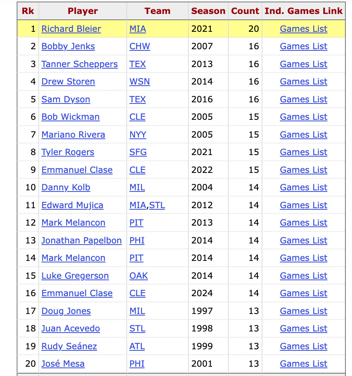
Task: Sort table by Count column header
Action: coord(245,11)
